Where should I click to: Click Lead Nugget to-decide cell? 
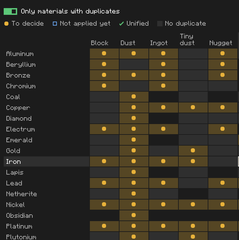point(223,183)
